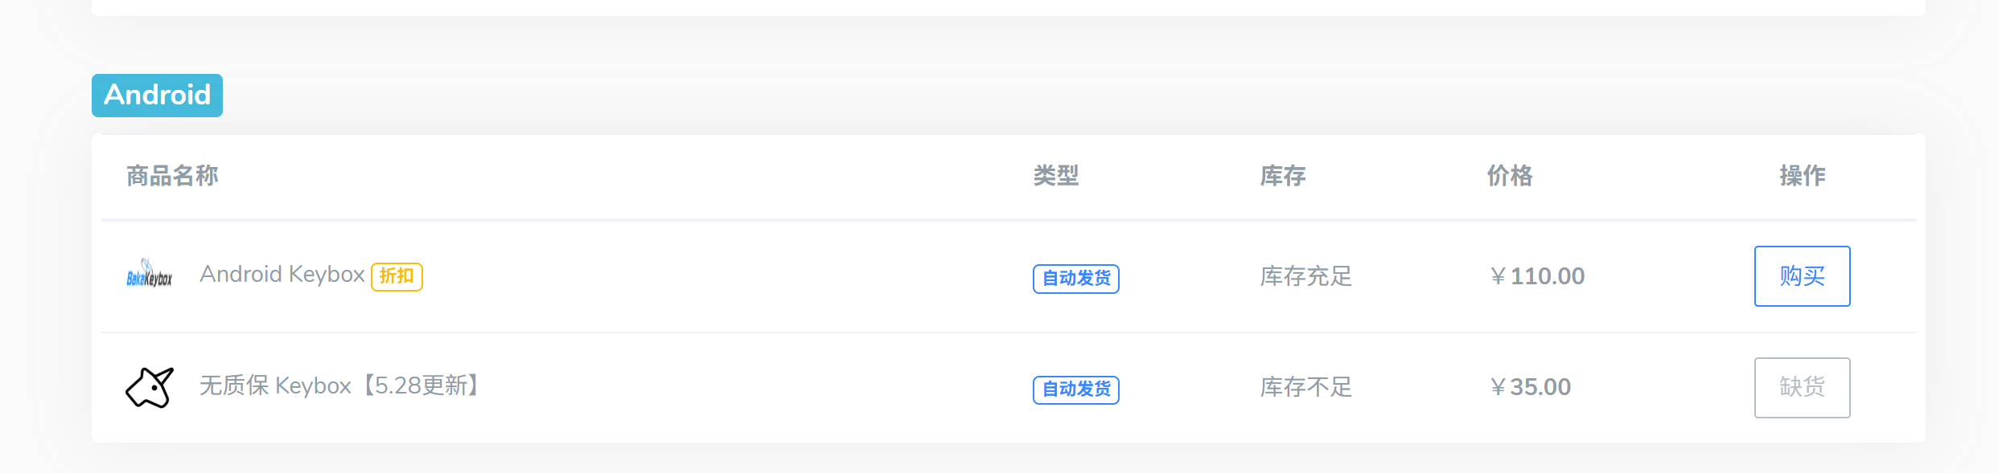Viewport: 1998px width, 473px height.
Task: Click the BakaKeybox product logo icon
Action: [150, 274]
